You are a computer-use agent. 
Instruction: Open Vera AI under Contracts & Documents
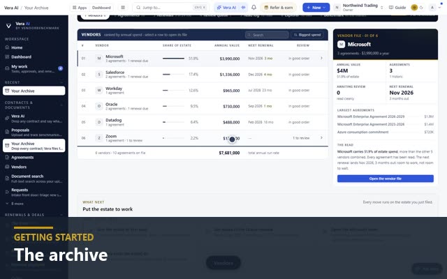click(34, 119)
